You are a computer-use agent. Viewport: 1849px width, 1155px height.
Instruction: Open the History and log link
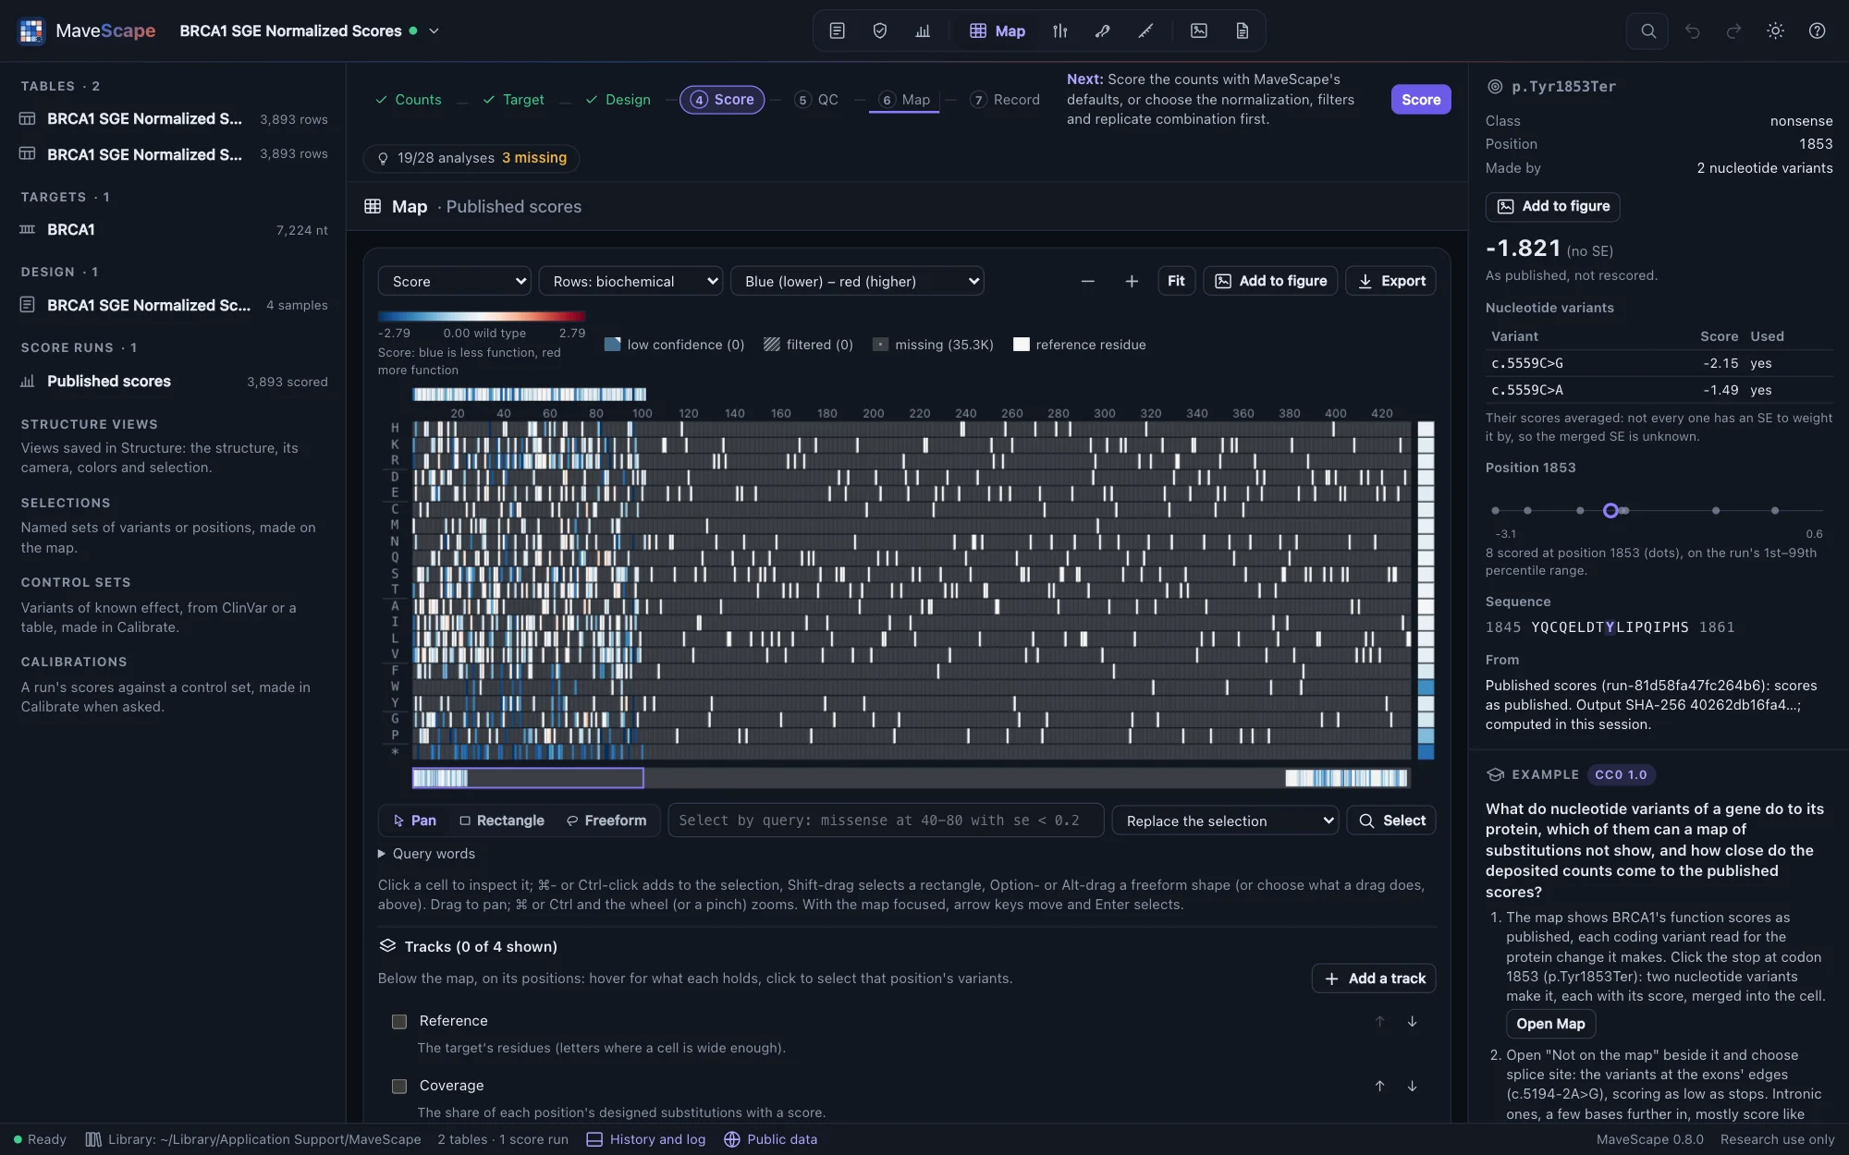(x=646, y=1139)
